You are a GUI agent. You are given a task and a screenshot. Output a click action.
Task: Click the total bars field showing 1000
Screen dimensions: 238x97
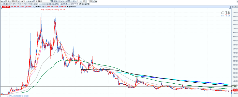click(91, 1)
